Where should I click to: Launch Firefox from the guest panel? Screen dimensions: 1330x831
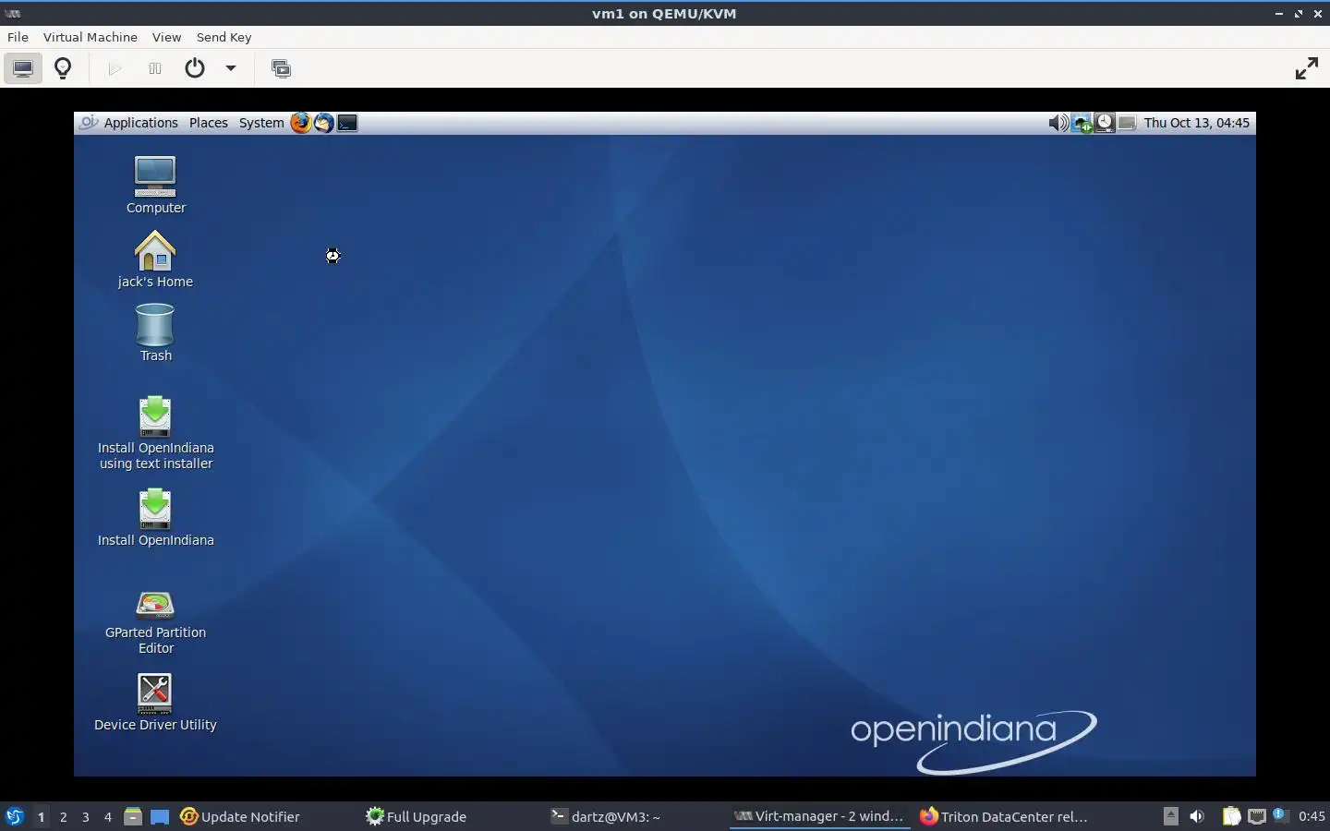(x=301, y=123)
